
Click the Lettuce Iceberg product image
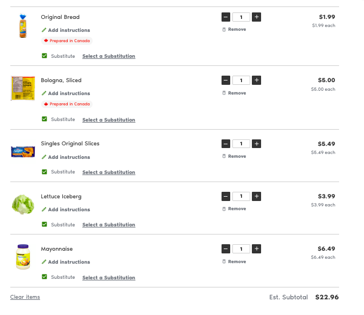(23, 204)
